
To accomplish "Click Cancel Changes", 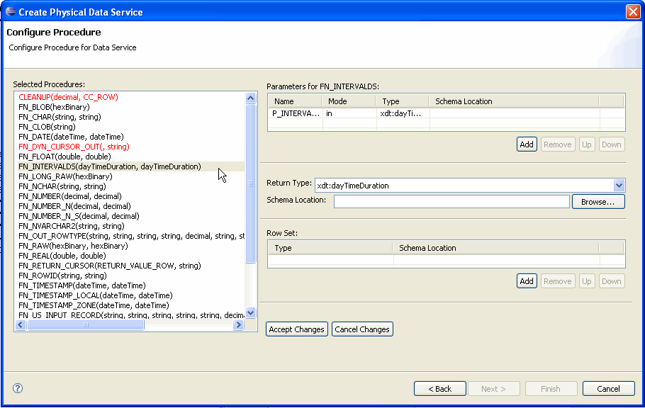I will (362, 329).
